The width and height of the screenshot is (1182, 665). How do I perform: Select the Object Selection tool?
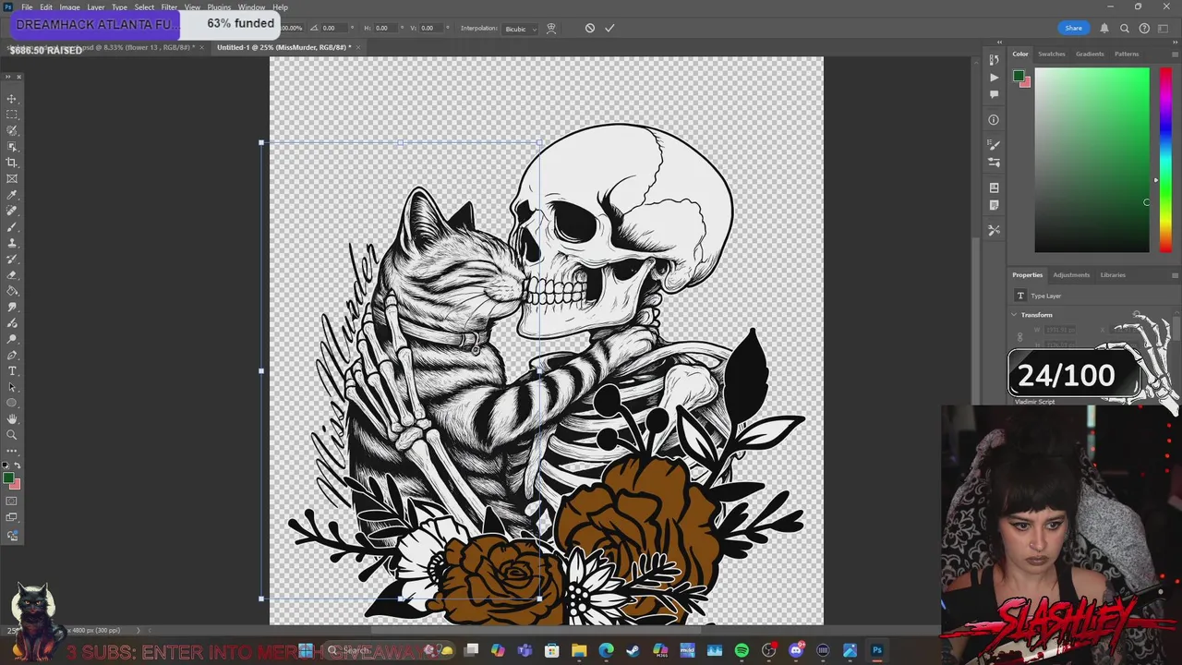pyautogui.click(x=12, y=147)
